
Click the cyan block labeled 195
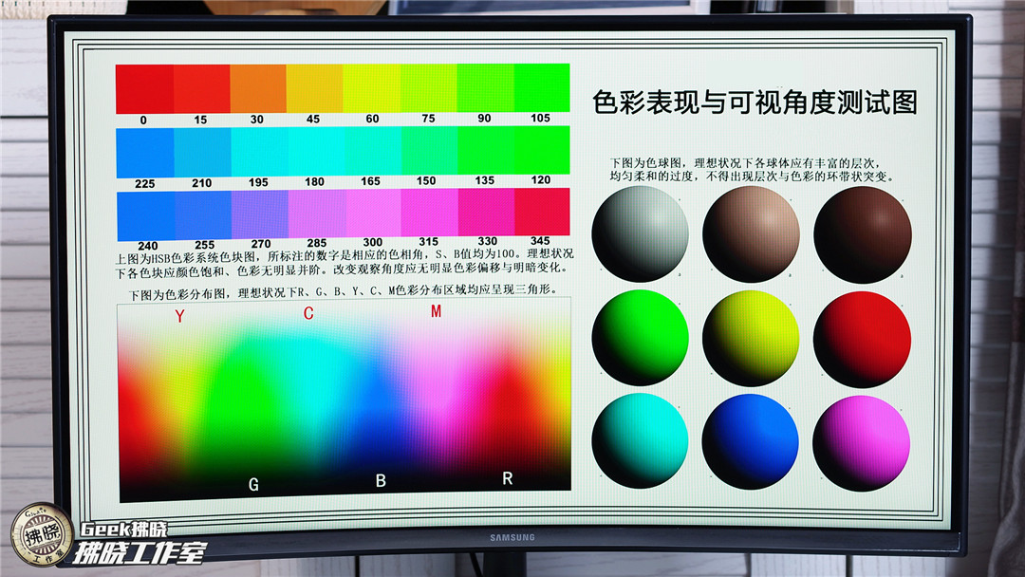tap(259, 152)
